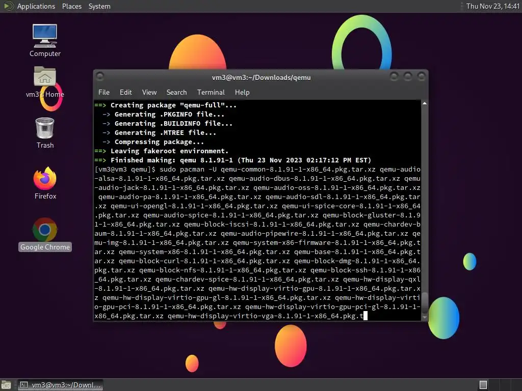Maximize the terminal window

408,77
